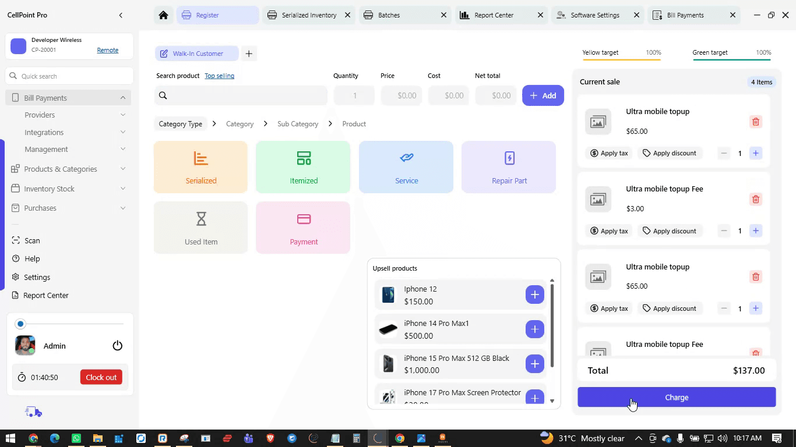Select the Used Item category type
The image size is (796, 447).
201,228
